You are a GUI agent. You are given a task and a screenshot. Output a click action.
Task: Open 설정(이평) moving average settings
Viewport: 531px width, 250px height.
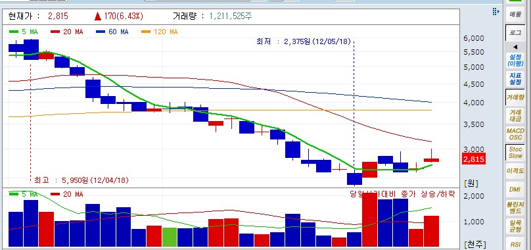click(x=515, y=61)
